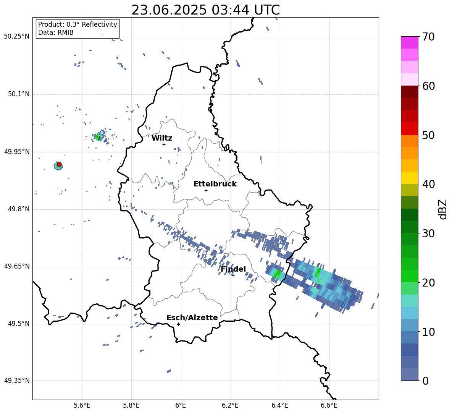The image size is (452, 413).
Task: Click the 50.1°N latitude label
Action: (x=19, y=94)
